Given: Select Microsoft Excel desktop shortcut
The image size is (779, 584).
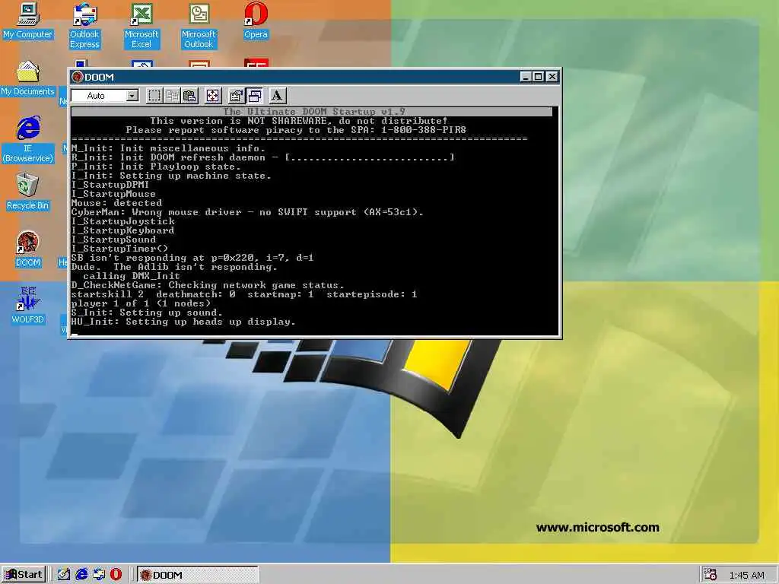Looking at the screenshot, I should click(141, 26).
